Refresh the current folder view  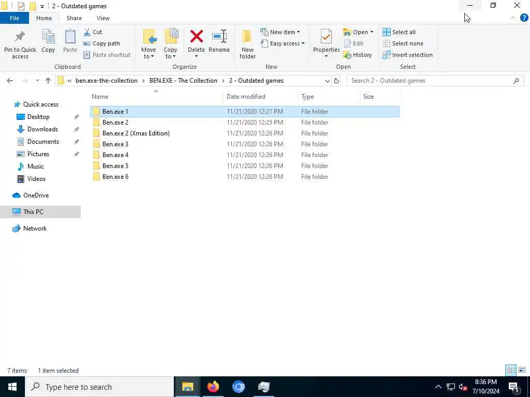(336, 81)
